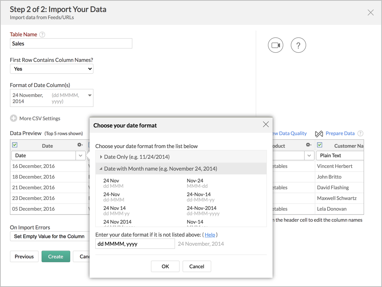The width and height of the screenshot is (382, 287).
Task: Open the gear settings in Date column header
Action: (x=80, y=145)
